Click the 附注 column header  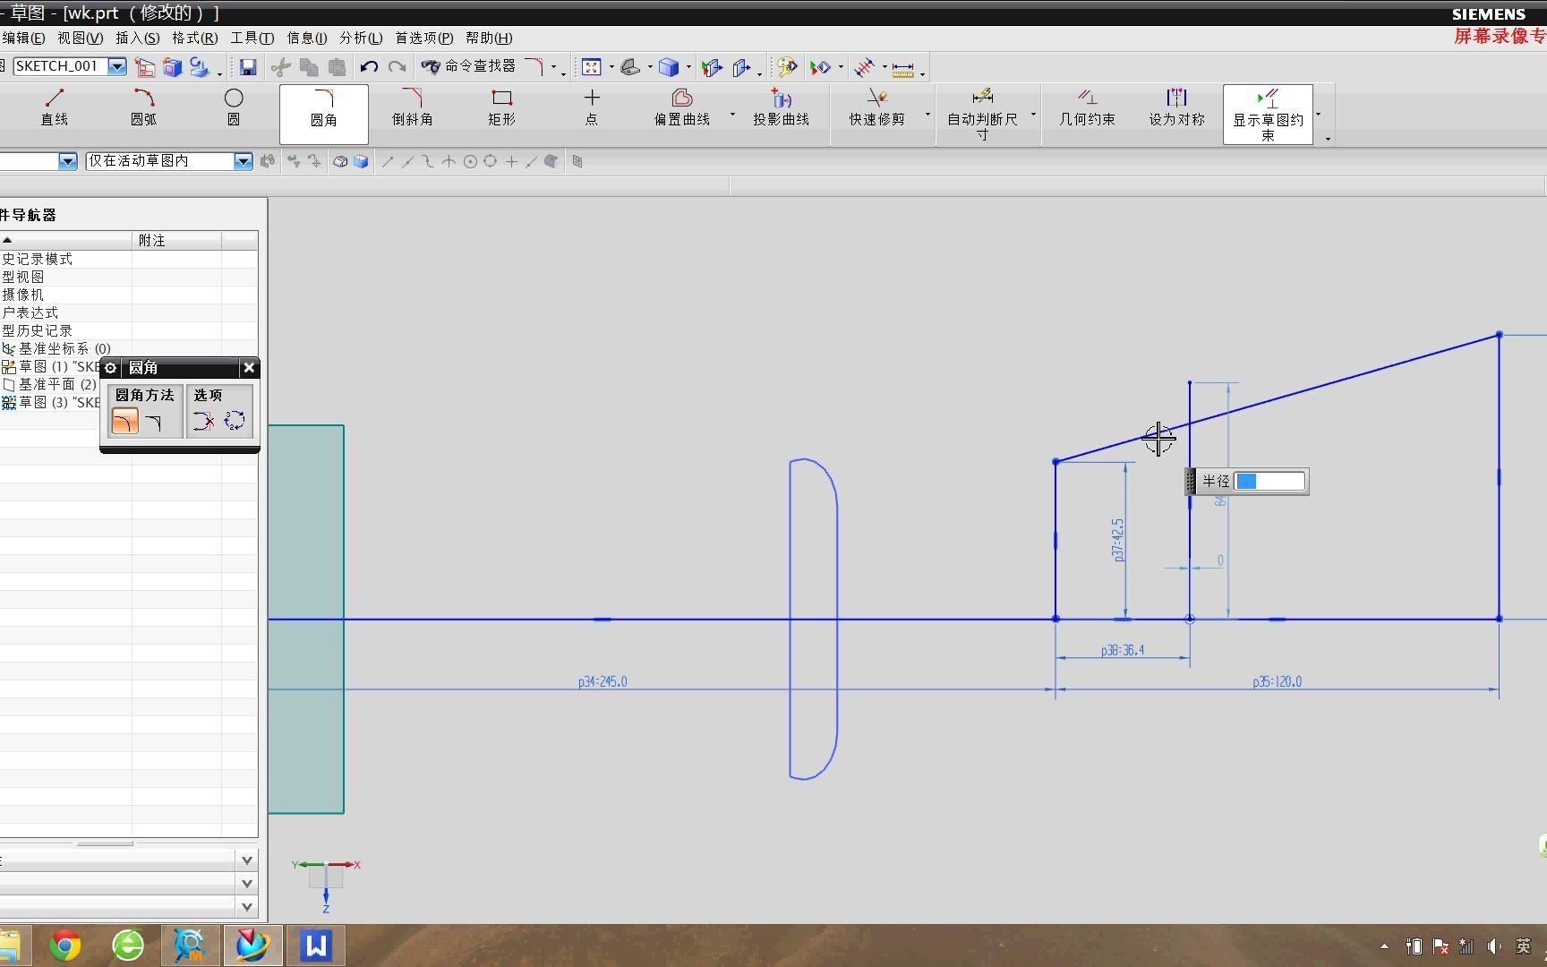(176, 240)
